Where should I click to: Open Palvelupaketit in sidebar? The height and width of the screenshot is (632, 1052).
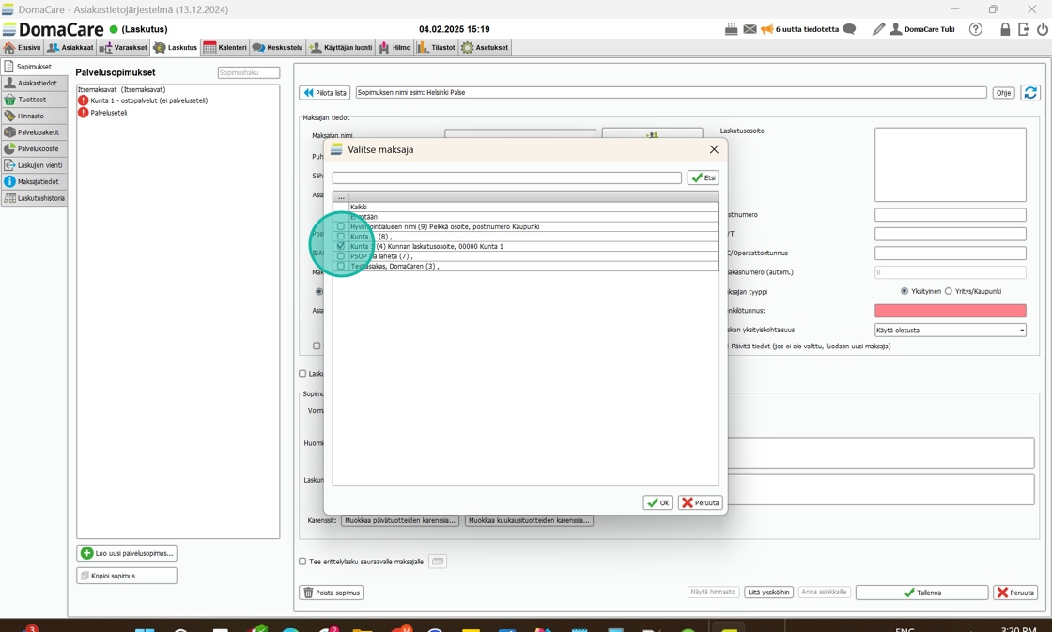34,132
